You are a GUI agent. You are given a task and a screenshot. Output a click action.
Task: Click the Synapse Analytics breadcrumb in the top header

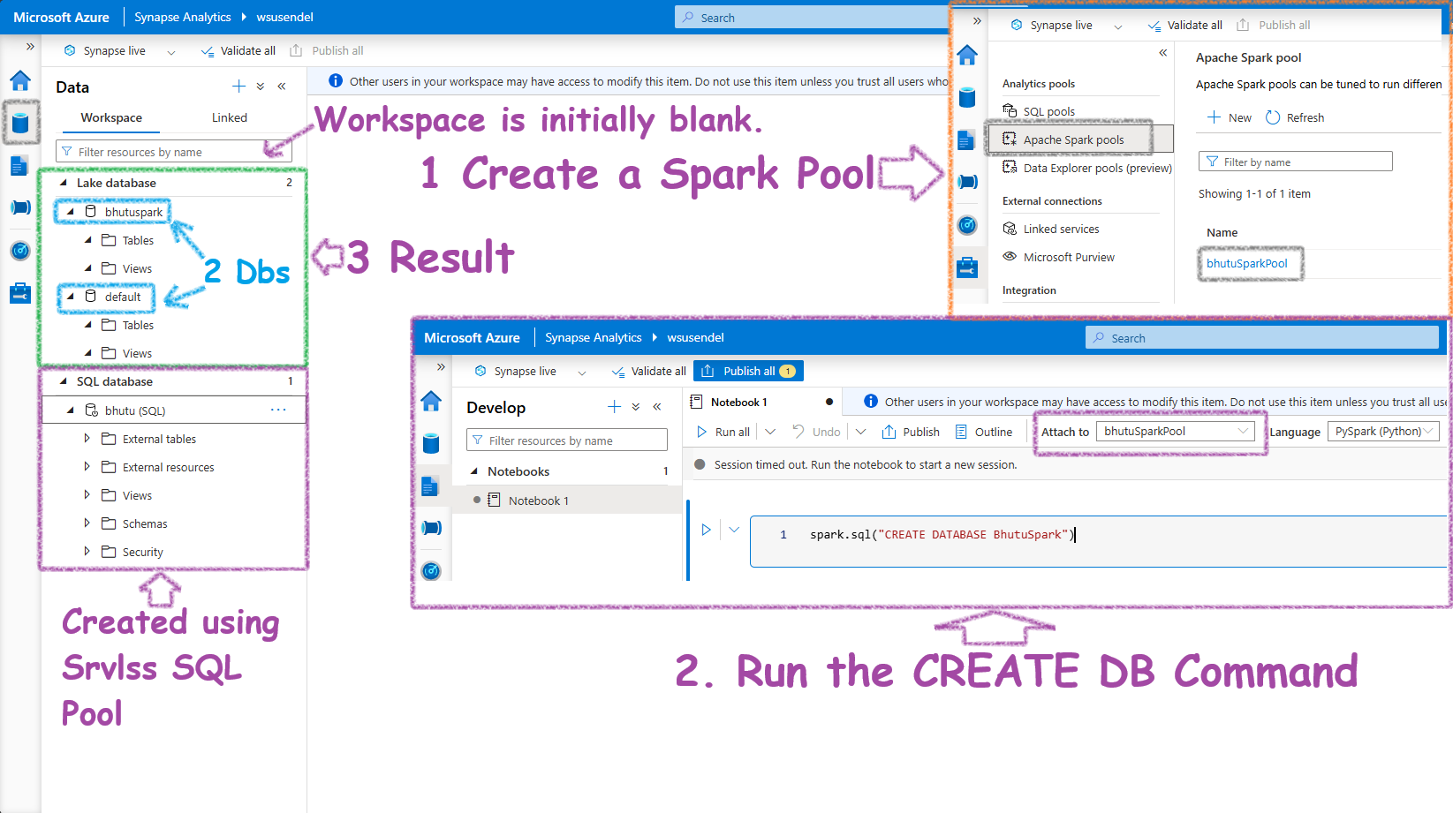(x=183, y=17)
